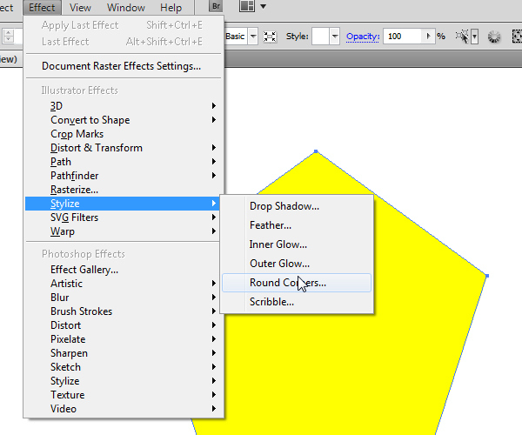
Task: Open the Bridge (Br) icon
Action: 216,6
